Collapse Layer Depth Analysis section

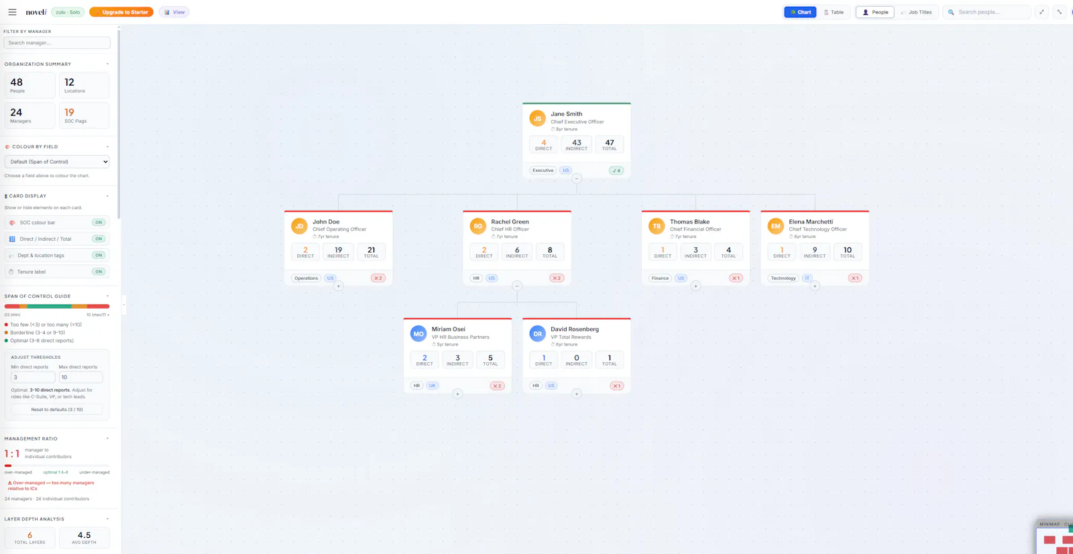tap(107, 519)
